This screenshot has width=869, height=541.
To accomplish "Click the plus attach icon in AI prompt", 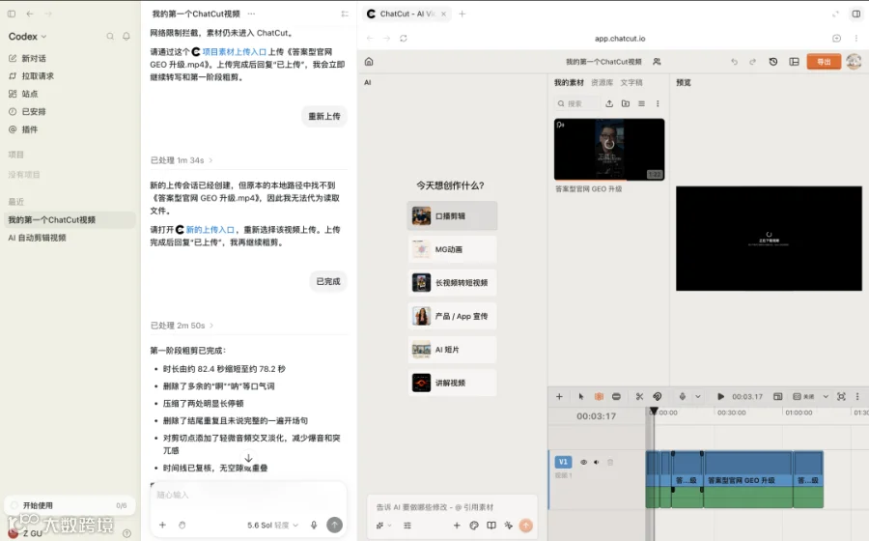I will (457, 525).
